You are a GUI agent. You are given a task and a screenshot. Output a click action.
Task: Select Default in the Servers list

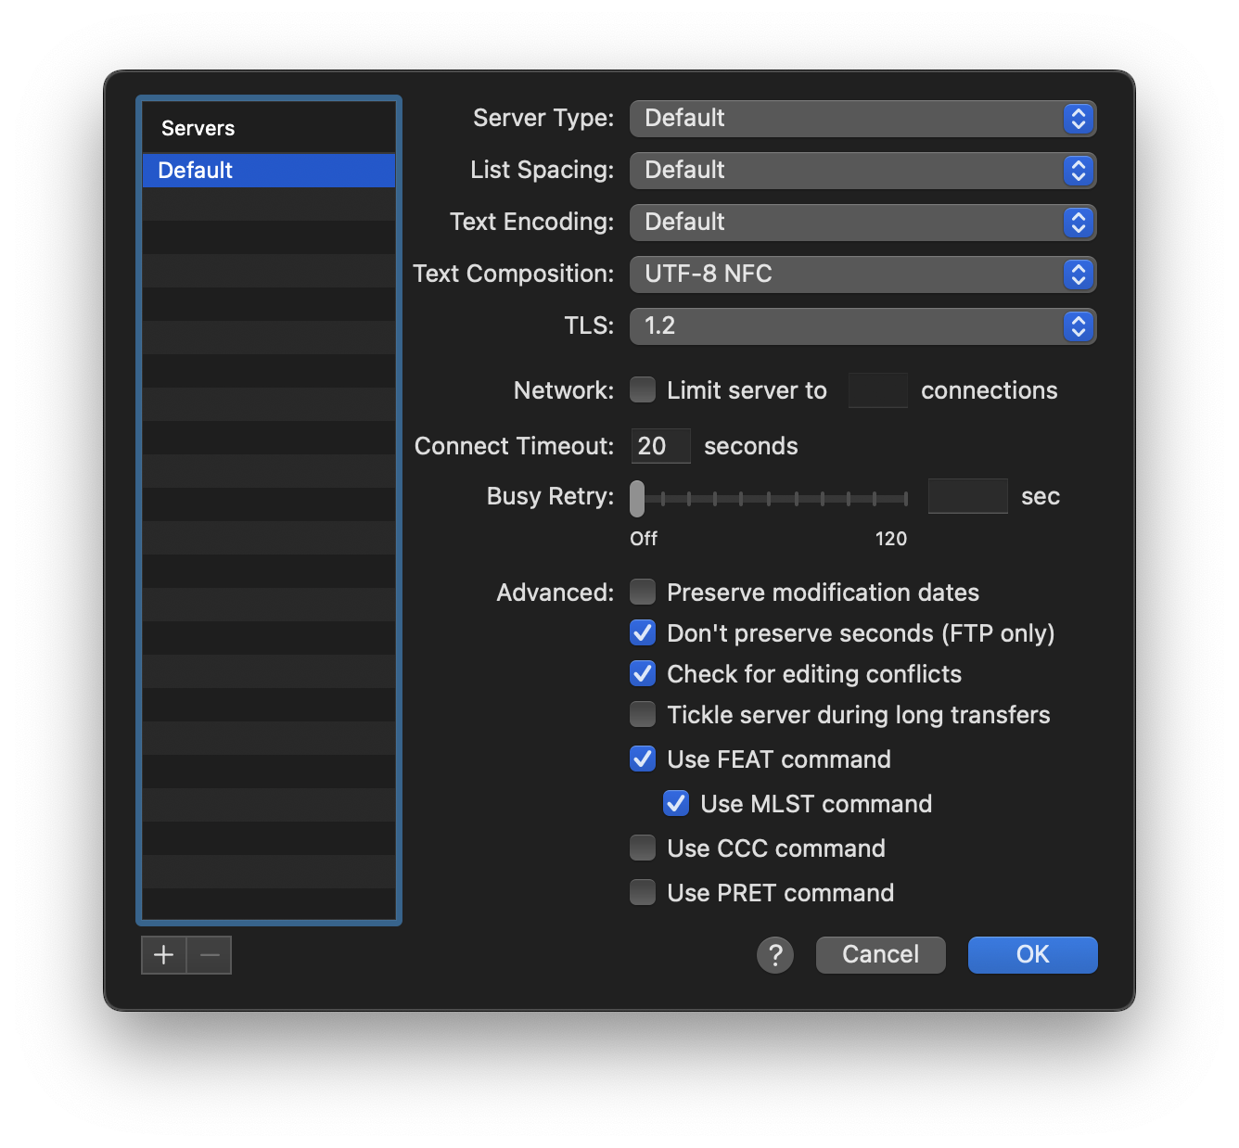(268, 171)
